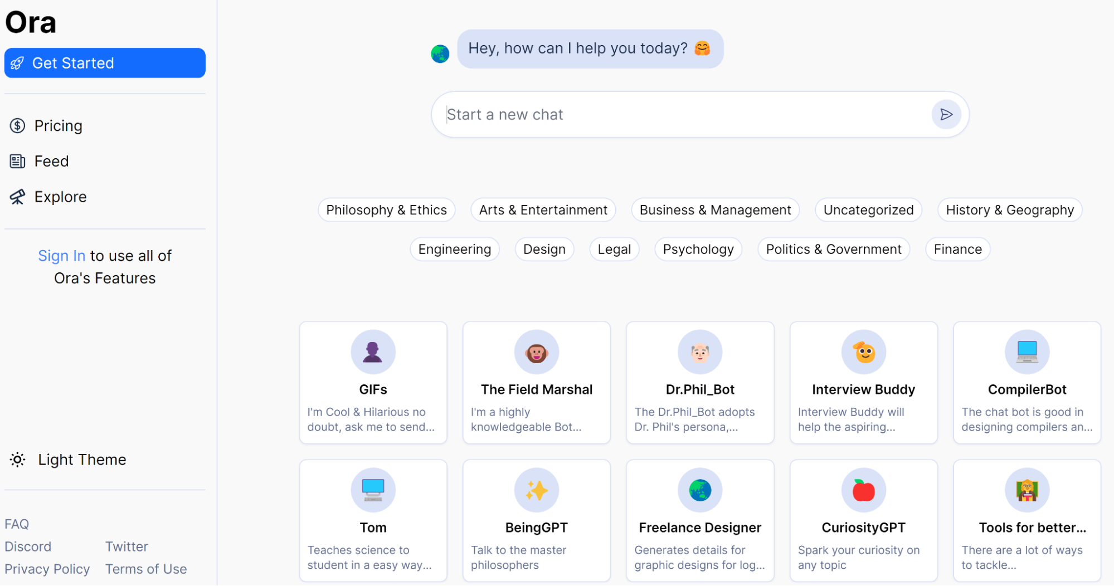Screen dimensions: 1114x586
Task: Open the CompilerBot card
Action: pyautogui.click(x=1027, y=383)
